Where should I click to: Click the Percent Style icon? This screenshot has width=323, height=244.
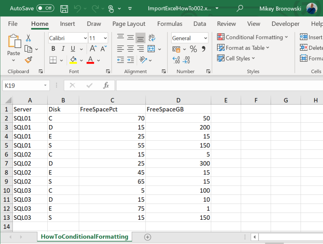pos(193,49)
